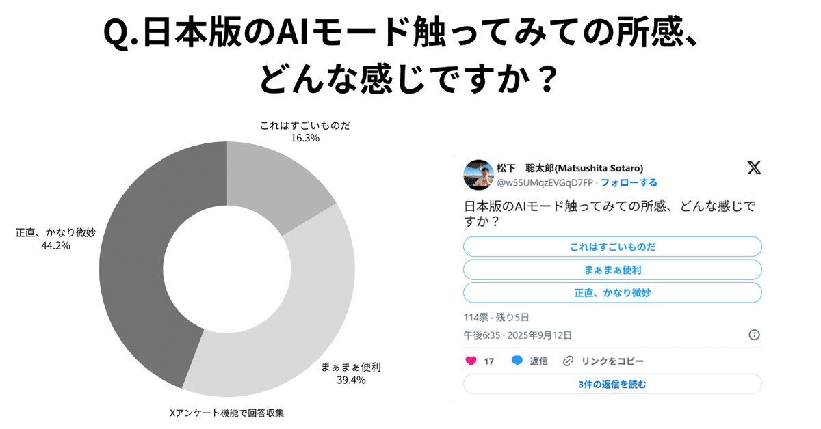The height and width of the screenshot is (429, 821).
Task: Click the tweet timestamp 午後6:35 · 2025年9月12日
Action: 518,335
